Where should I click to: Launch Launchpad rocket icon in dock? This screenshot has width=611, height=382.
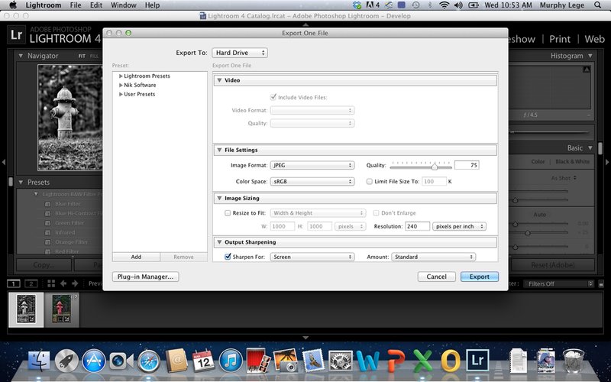click(x=66, y=361)
